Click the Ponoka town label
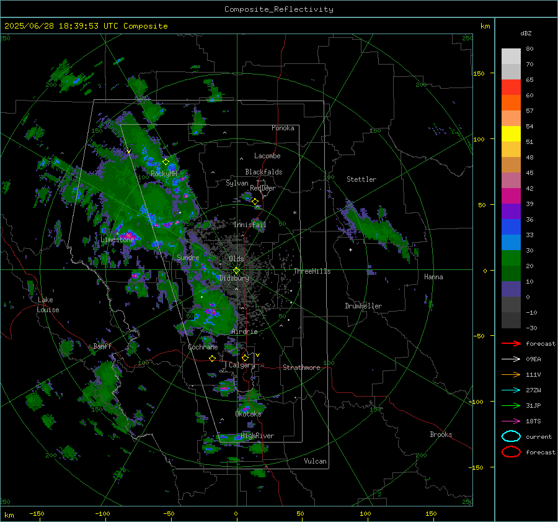558x522 pixels. (283, 128)
